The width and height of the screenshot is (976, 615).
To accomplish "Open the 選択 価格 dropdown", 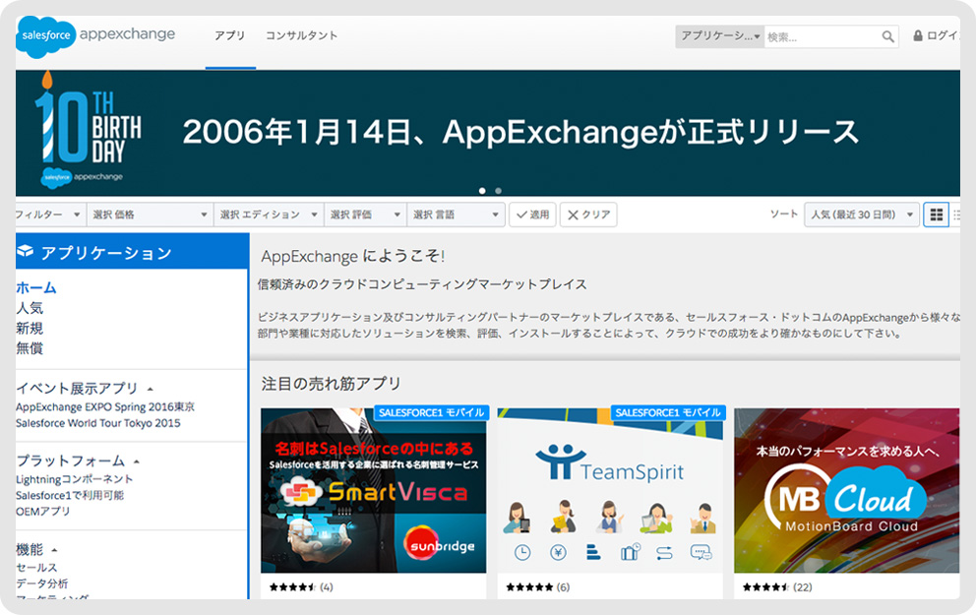I will pyautogui.click(x=150, y=215).
